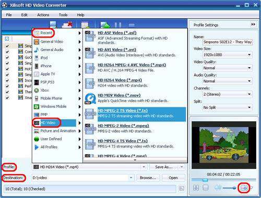This screenshot has width=261, height=198.
Task: Click the iPod device icon
Action: pos(37,58)
